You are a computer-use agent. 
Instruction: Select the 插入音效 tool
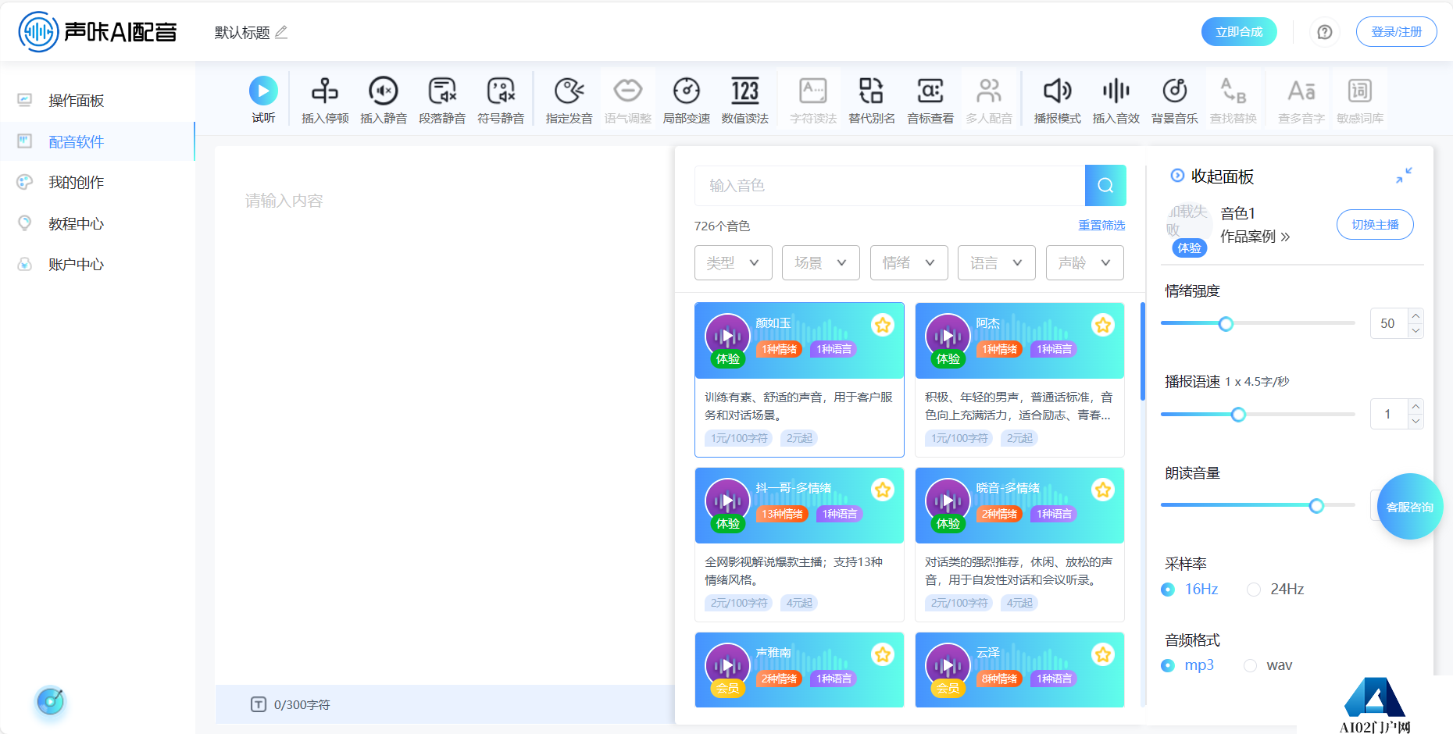1116,100
